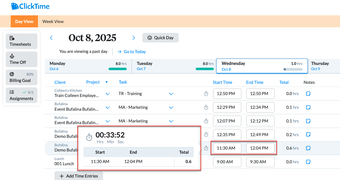This screenshot has height=180, width=340.
Task: Click Train Colleen Employee project name
Action: 76,96
